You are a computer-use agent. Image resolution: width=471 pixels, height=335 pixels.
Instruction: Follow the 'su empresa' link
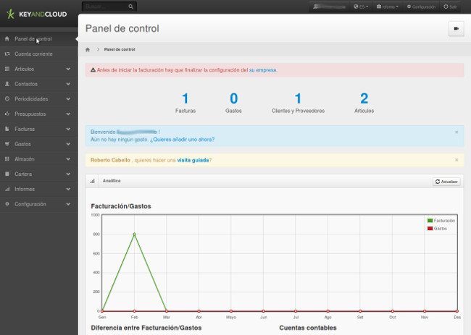coord(262,70)
